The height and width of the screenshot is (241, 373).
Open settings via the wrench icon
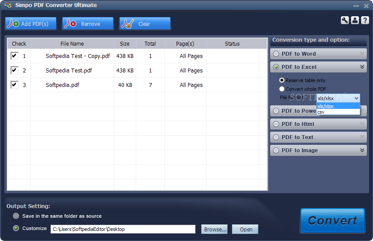point(344,21)
